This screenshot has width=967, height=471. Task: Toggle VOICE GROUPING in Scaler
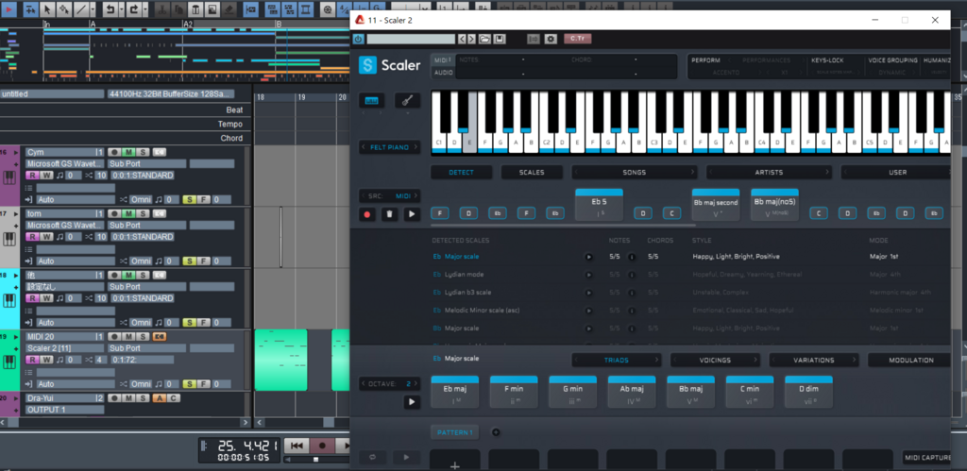[891, 60]
